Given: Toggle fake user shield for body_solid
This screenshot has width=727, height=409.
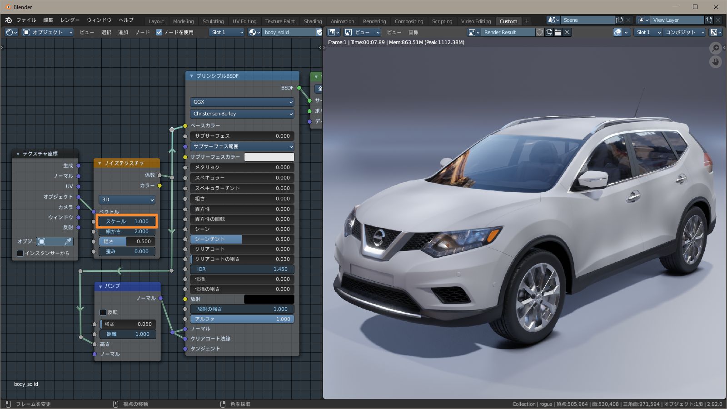Looking at the screenshot, I should (x=319, y=32).
